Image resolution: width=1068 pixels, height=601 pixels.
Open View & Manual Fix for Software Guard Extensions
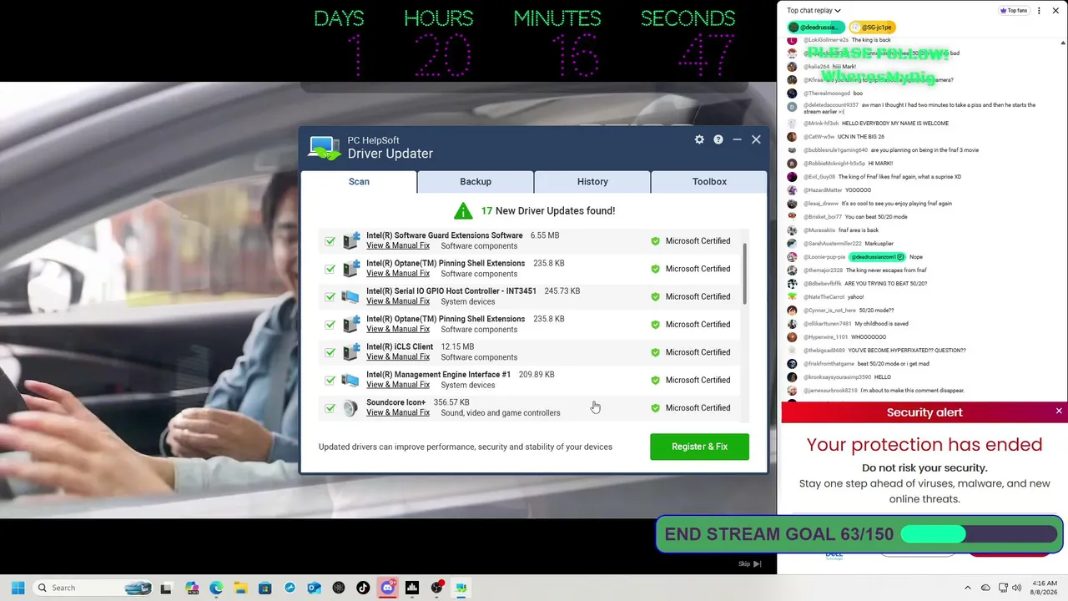click(x=398, y=245)
